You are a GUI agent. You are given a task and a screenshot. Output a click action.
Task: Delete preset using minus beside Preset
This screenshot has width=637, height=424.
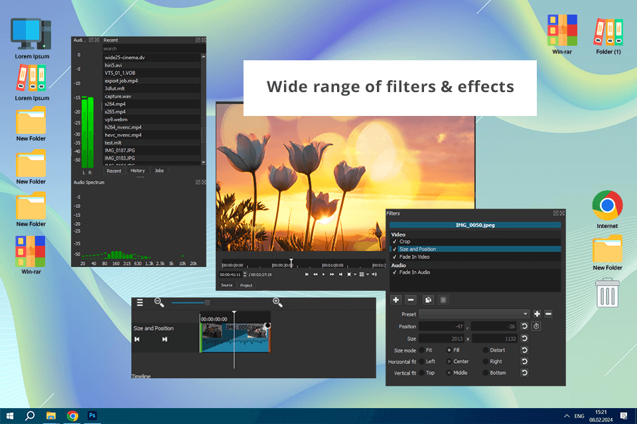(548, 314)
